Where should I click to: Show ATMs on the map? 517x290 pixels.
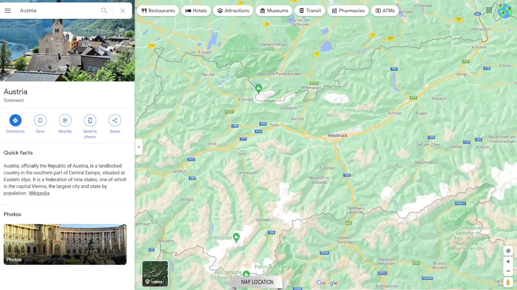(x=385, y=11)
